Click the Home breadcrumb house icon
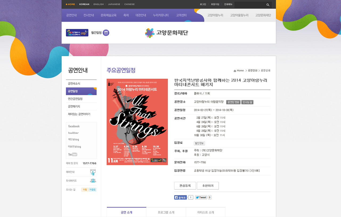 [x=235, y=71]
